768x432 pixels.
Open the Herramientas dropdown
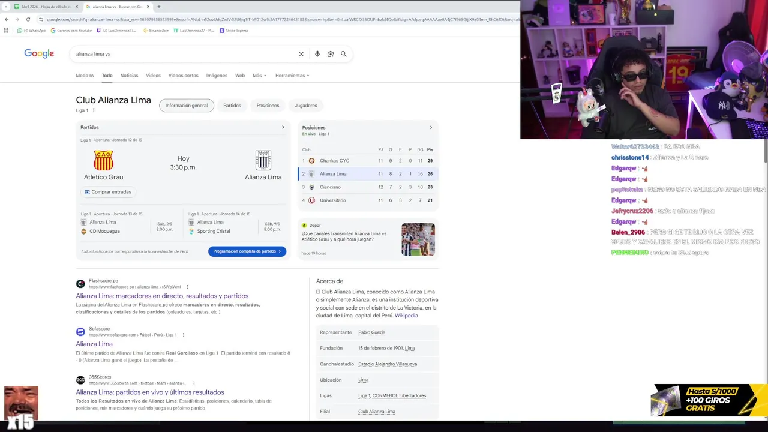coord(292,76)
